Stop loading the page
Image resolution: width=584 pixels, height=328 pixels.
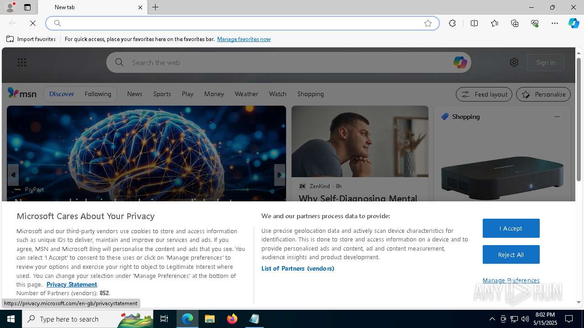[x=33, y=23]
